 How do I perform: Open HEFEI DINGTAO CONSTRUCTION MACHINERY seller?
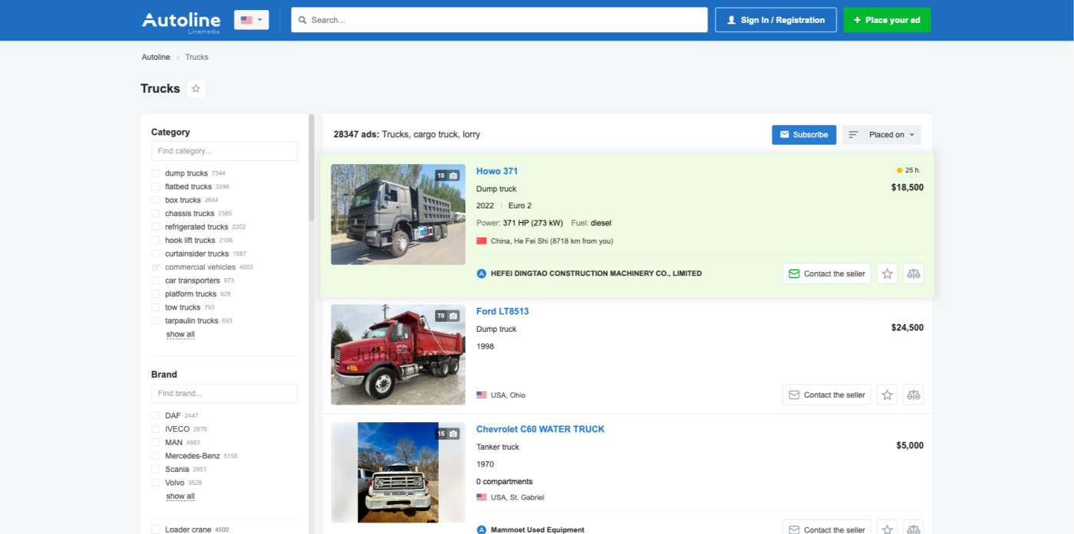[596, 274]
